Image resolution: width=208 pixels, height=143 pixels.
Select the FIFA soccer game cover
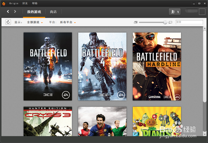click(x=102, y=122)
